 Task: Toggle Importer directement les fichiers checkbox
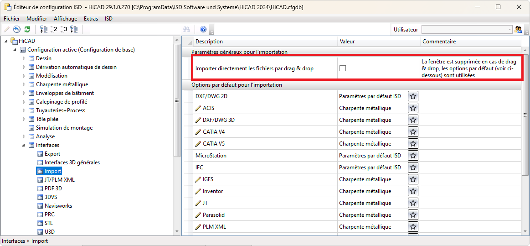(343, 68)
